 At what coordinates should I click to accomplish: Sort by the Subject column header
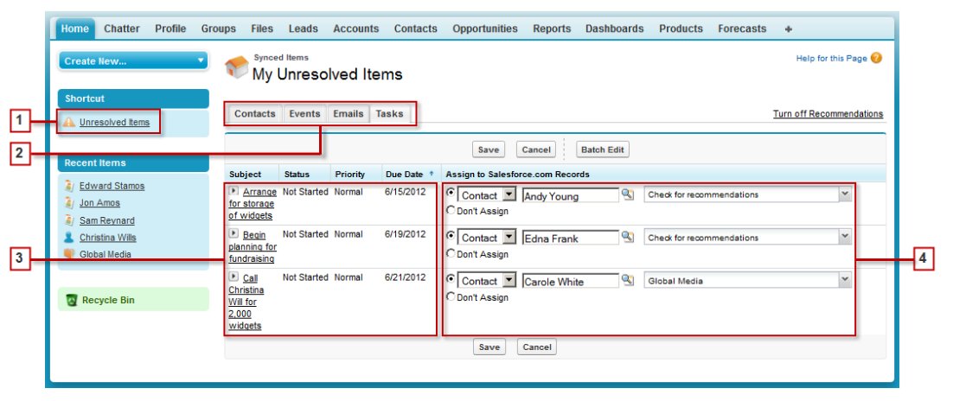(x=245, y=175)
